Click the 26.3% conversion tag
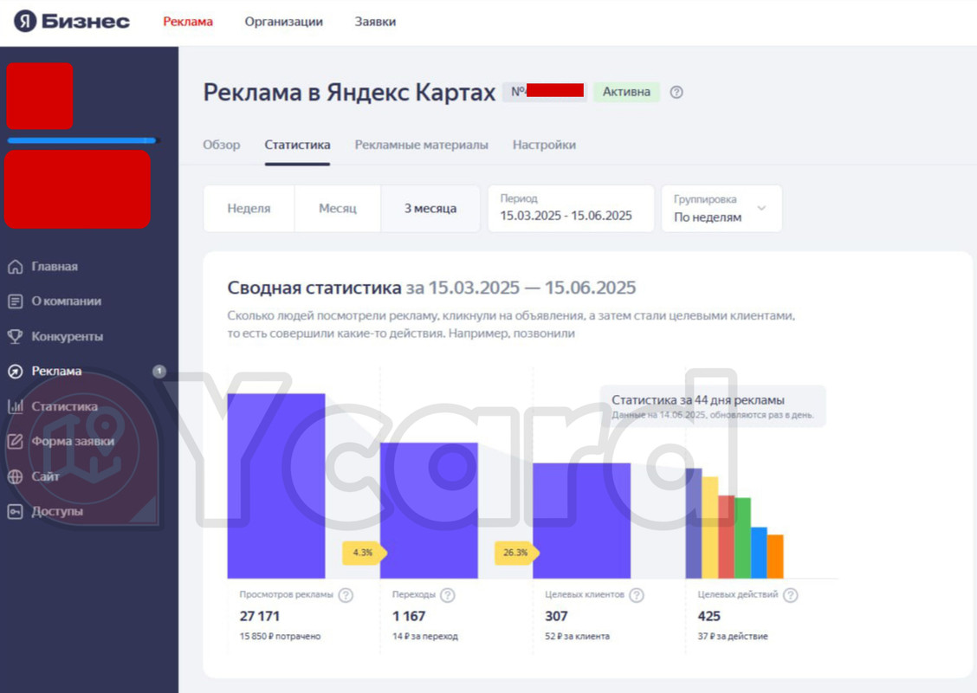Viewport: 977px width, 693px height. tap(516, 552)
